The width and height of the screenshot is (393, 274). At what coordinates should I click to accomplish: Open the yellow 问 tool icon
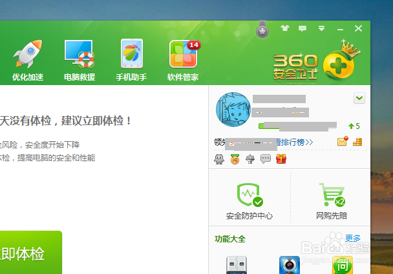[x=343, y=265]
